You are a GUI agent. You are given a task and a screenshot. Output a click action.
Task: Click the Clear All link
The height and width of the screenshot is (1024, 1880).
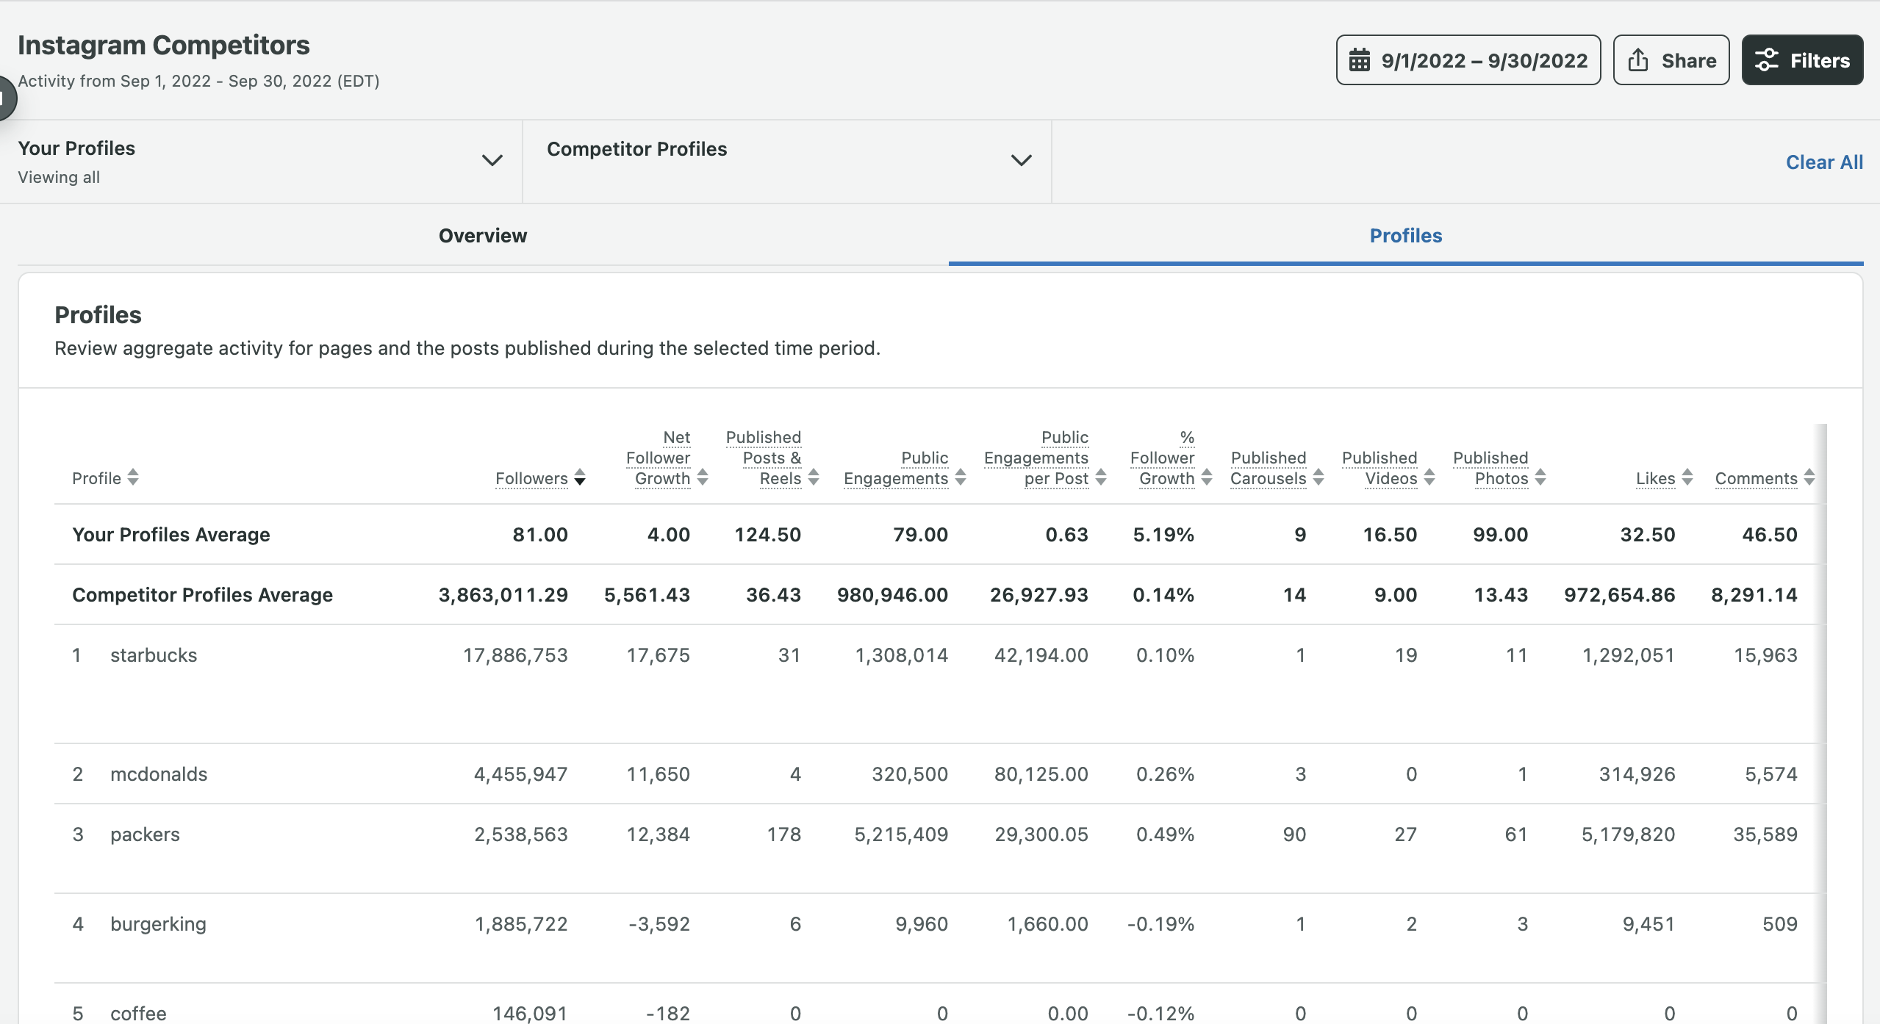coord(1824,162)
